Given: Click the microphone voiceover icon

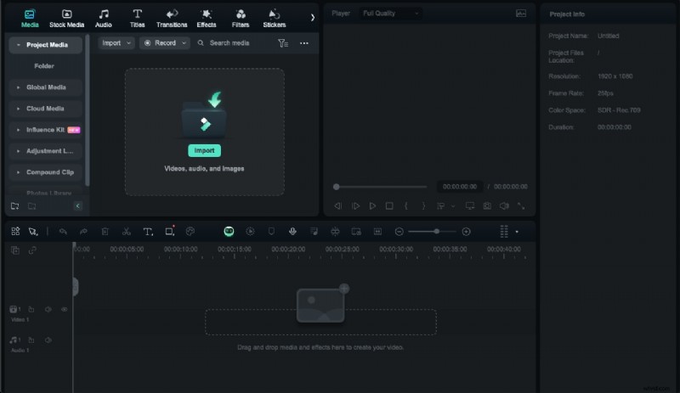Looking at the screenshot, I should pyautogui.click(x=292, y=232).
